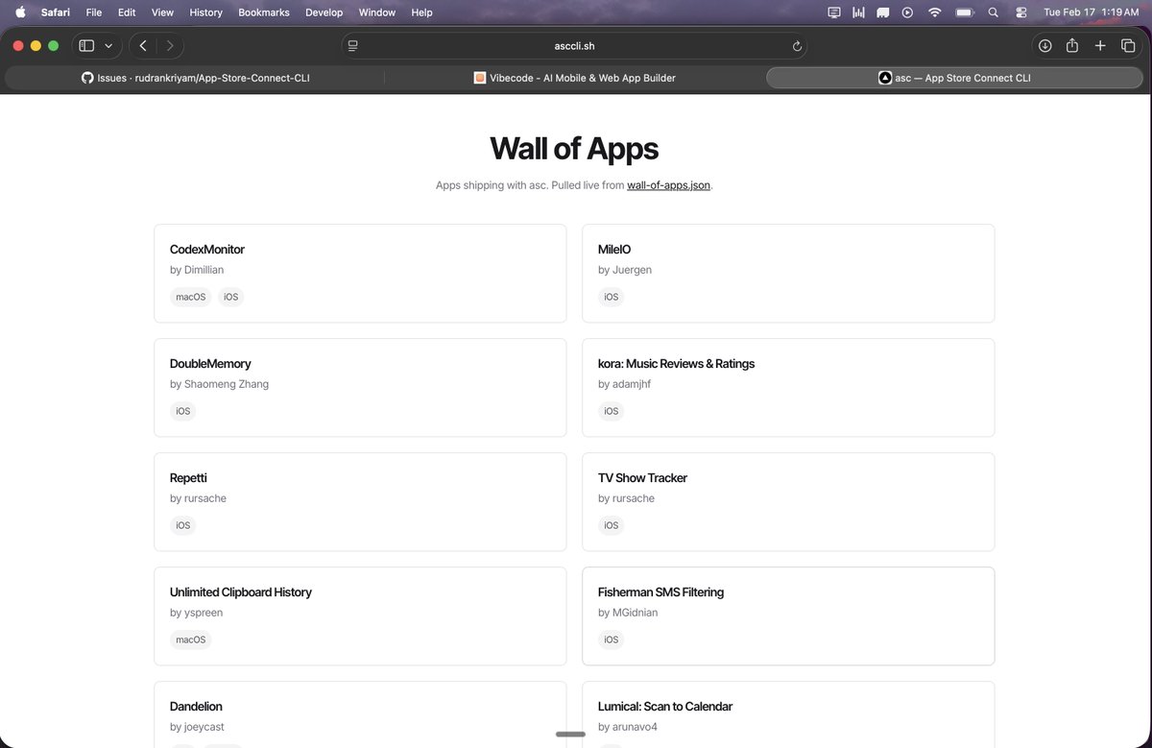Click the GitHub favicon on Issues tab

(x=87, y=78)
